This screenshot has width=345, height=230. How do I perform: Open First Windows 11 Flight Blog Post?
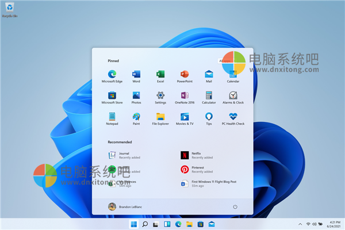pos(208,183)
